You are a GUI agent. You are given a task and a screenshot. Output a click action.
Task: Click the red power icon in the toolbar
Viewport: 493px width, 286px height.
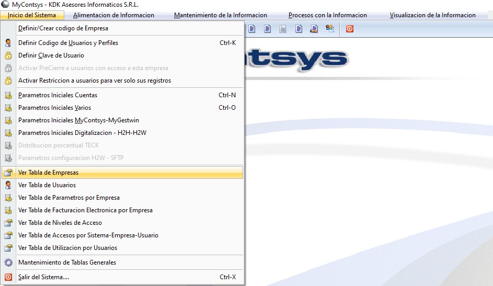coord(349,29)
